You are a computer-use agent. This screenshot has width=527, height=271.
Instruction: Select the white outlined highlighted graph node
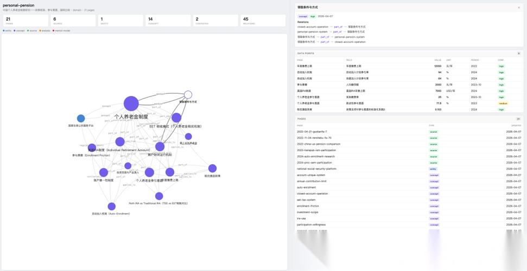tap(188, 95)
